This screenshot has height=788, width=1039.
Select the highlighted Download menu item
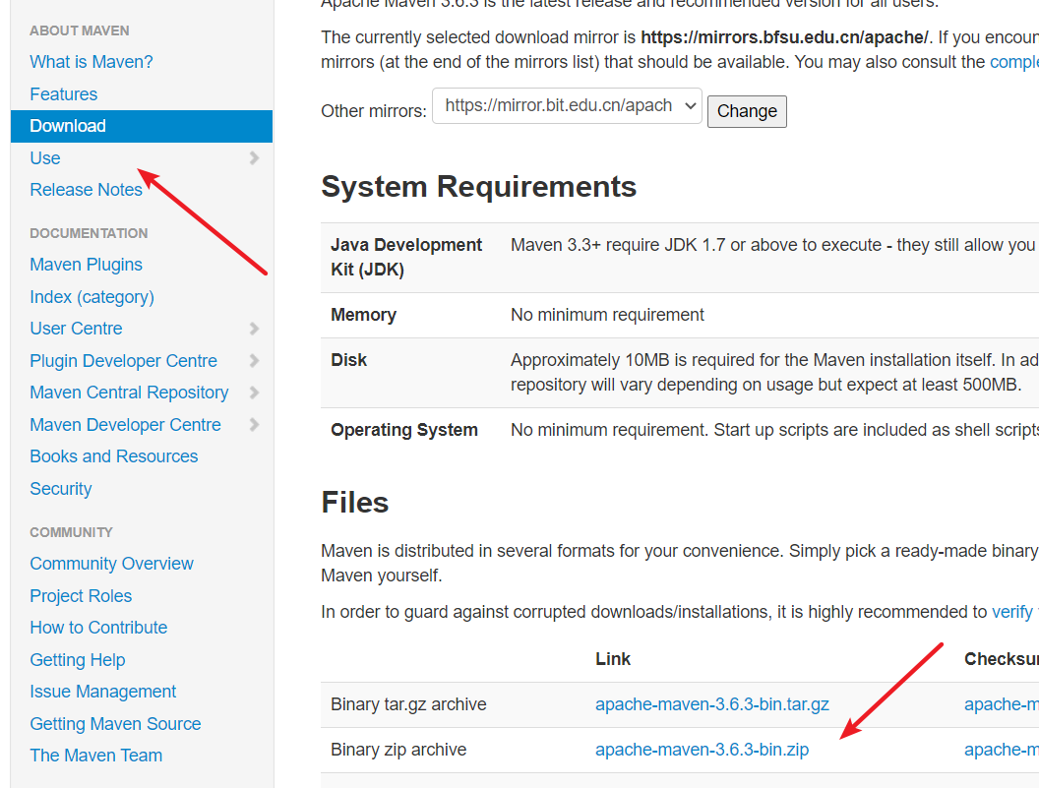(x=141, y=126)
